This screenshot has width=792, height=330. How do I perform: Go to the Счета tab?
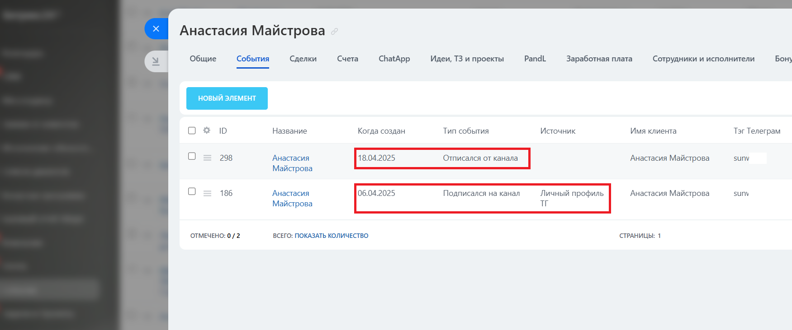point(347,59)
